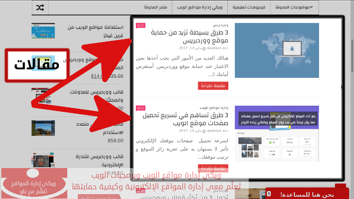Open the page speed dashboard post thumbnail
Viewport: 354px width, 199px height.
[x=276, y=134]
